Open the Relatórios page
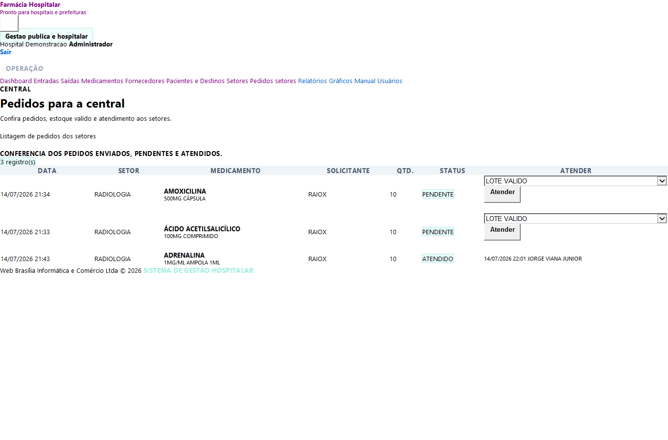The image size is (668, 440). [312, 81]
